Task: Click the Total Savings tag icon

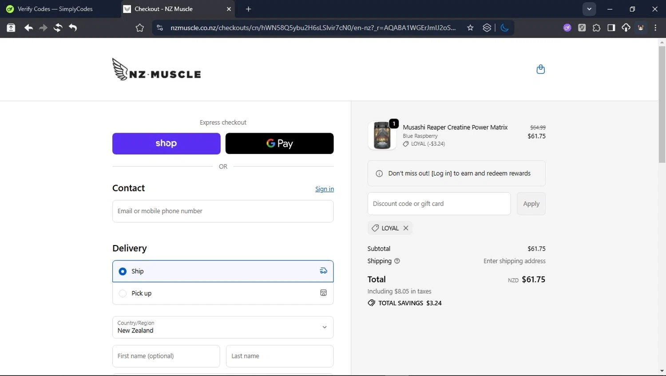Action: pyautogui.click(x=371, y=303)
